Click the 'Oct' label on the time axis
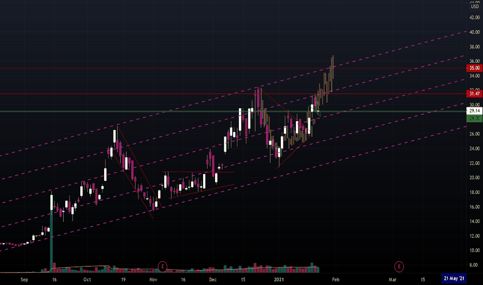 (87, 280)
